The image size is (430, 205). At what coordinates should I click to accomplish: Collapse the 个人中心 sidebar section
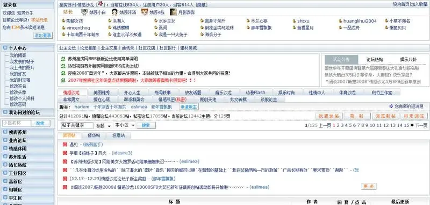coord(5,48)
